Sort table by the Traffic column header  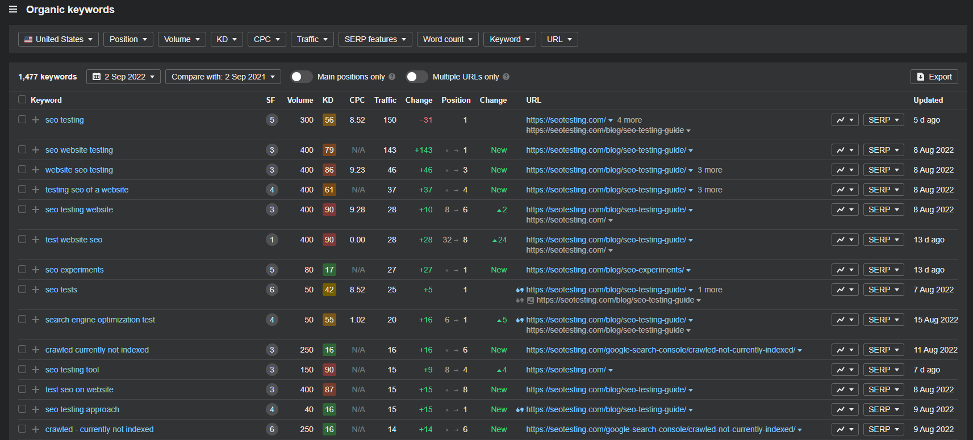(385, 100)
